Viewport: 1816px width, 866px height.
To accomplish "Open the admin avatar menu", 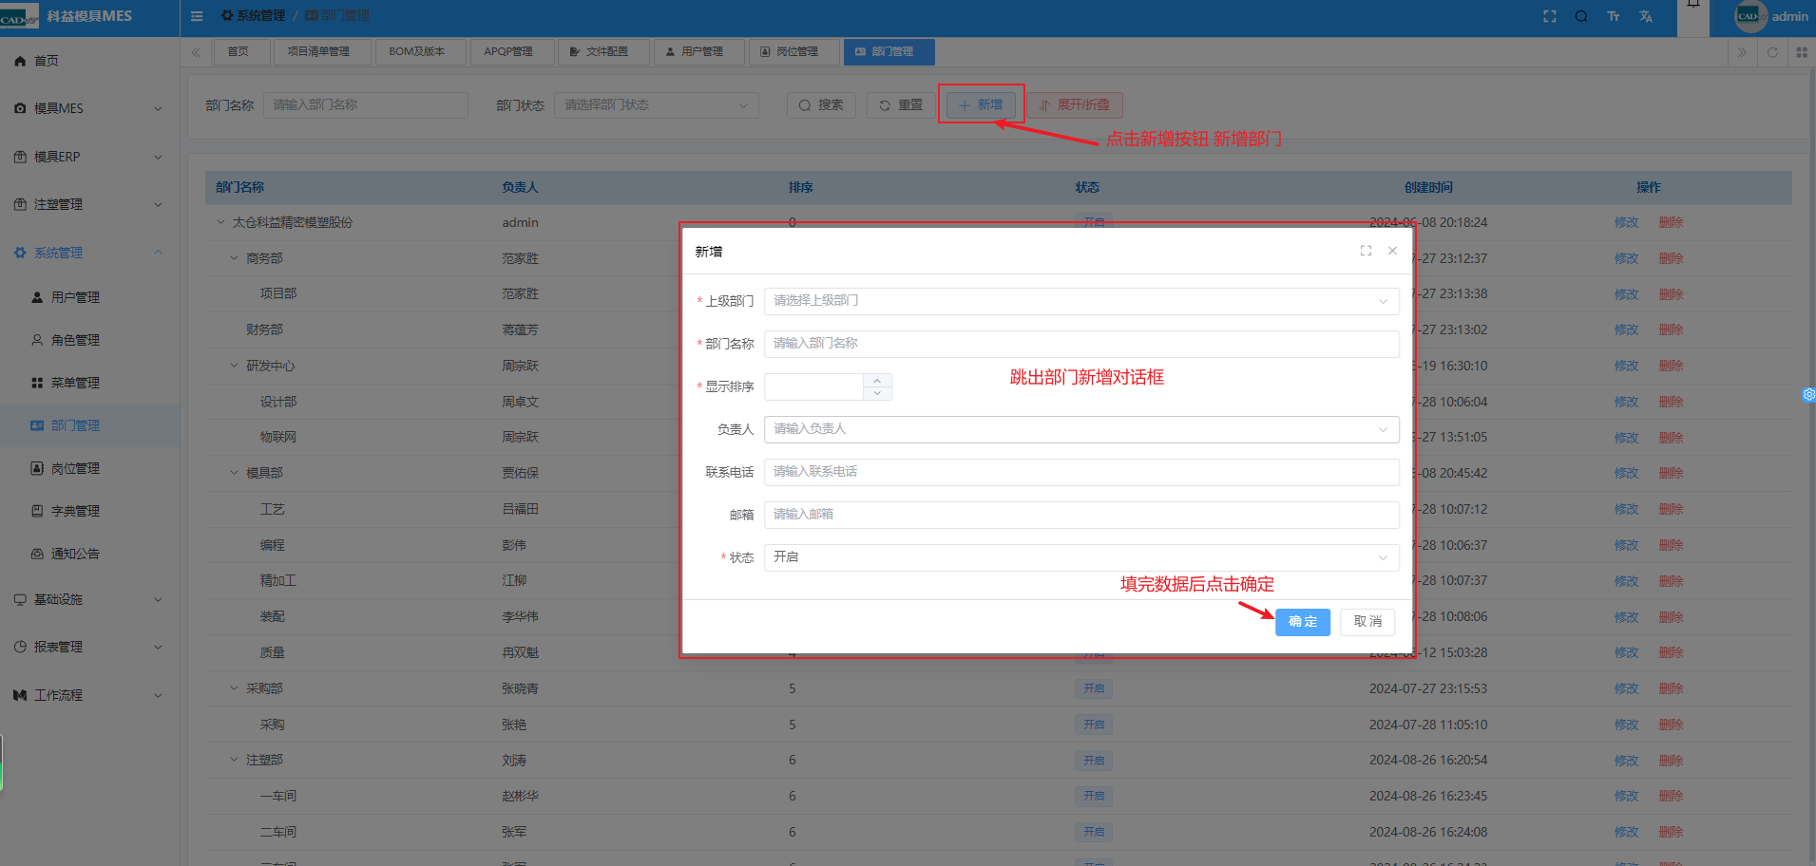I will tap(1771, 16).
